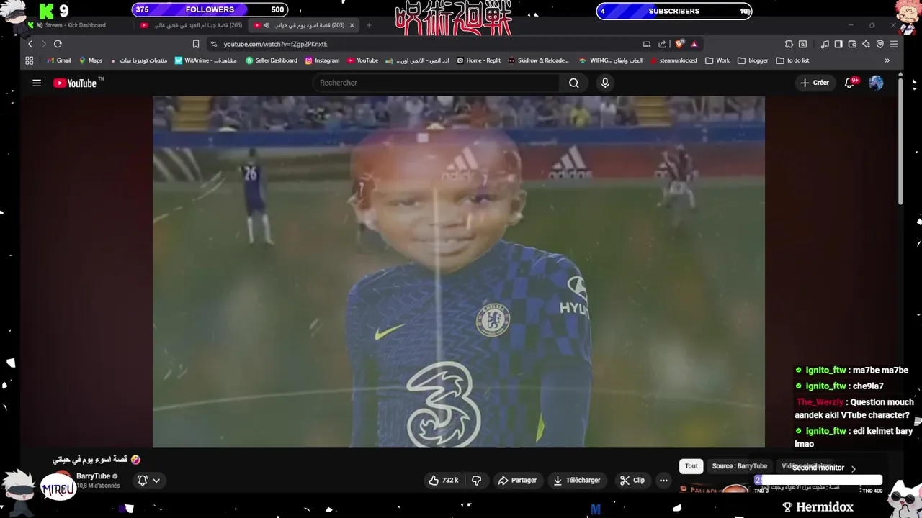922x518 pixels.
Task: Click The_Werzly username in chat overlay
Action: (x=820, y=402)
